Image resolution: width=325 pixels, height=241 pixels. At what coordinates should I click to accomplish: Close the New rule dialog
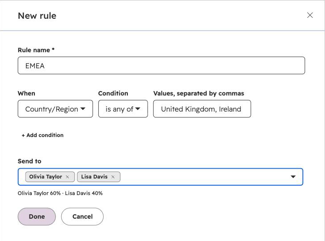tap(310, 15)
